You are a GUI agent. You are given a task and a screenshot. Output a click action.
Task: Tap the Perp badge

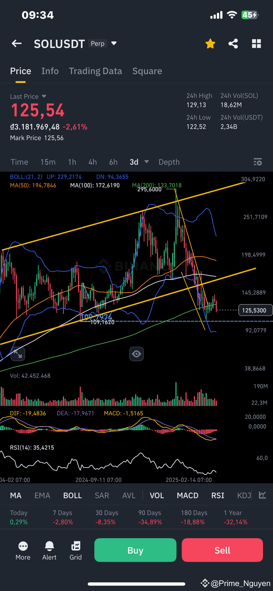(x=98, y=44)
